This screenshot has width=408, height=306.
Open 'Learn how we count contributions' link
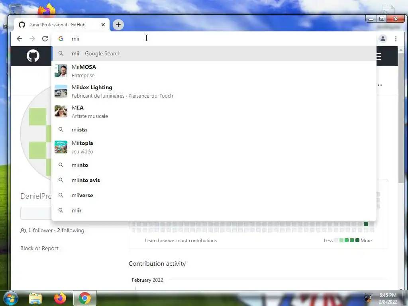pyautogui.click(x=181, y=241)
